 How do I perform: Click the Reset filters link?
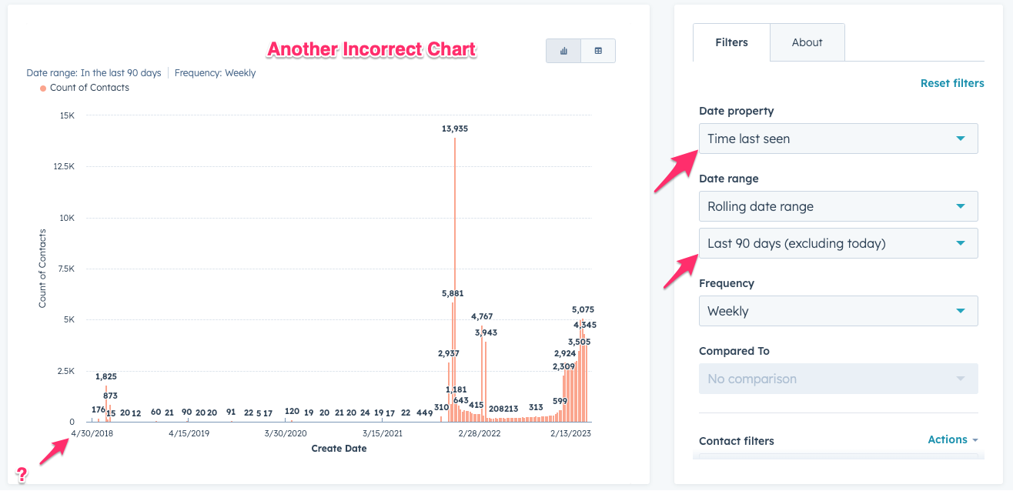[x=952, y=83]
